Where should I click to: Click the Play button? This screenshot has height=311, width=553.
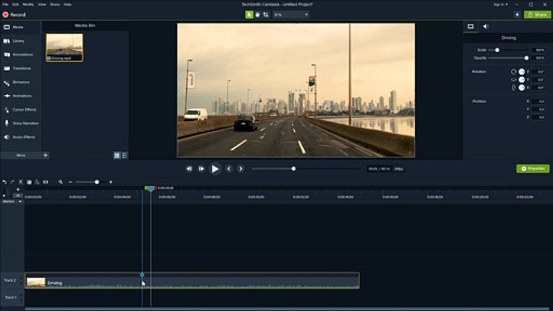click(215, 169)
